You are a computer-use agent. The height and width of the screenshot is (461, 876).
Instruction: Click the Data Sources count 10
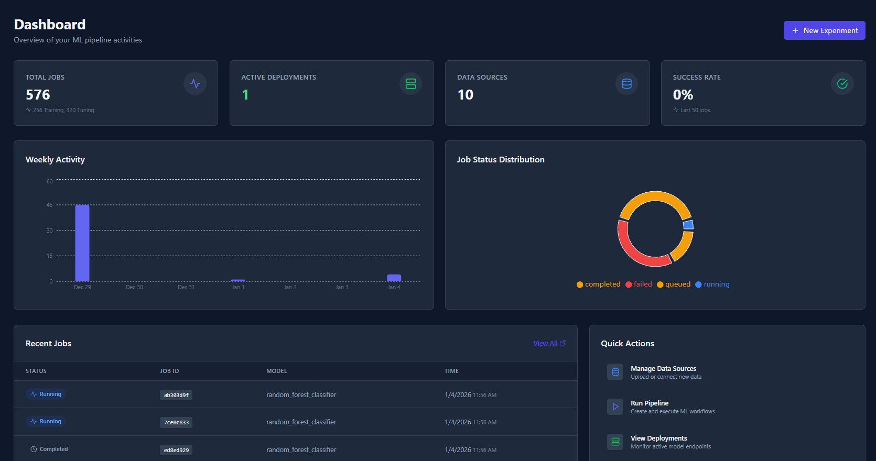(466, 95)
